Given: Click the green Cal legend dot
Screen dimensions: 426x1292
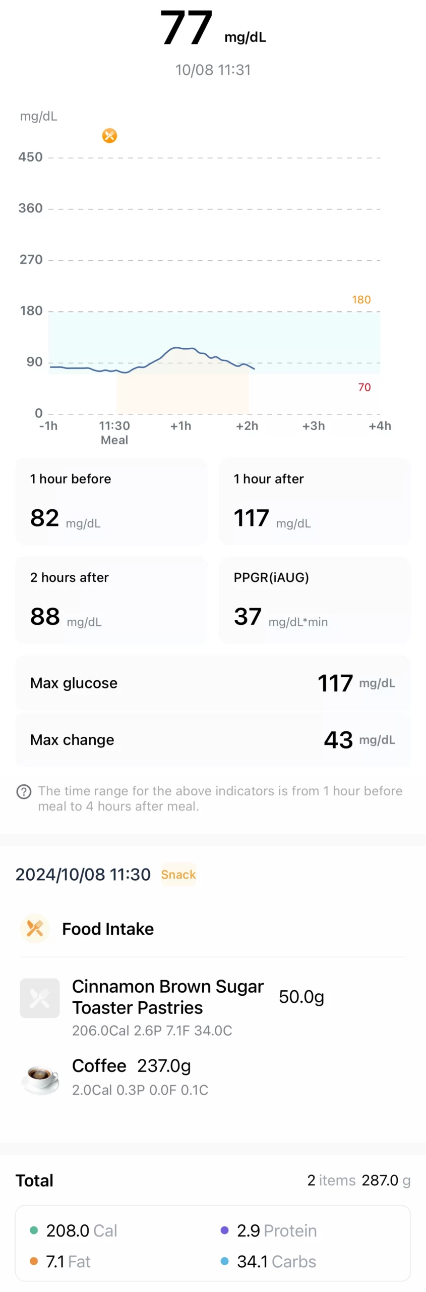Looking at the screenshot, I should click(34, 1230).
